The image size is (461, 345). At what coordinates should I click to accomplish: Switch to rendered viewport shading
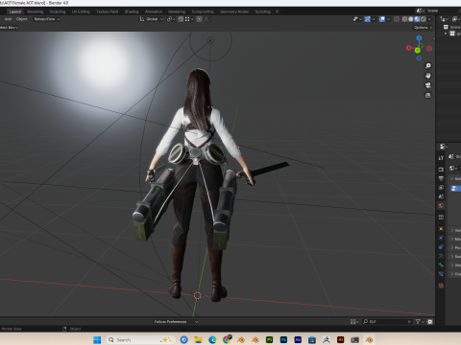click(x=423, y=19)
